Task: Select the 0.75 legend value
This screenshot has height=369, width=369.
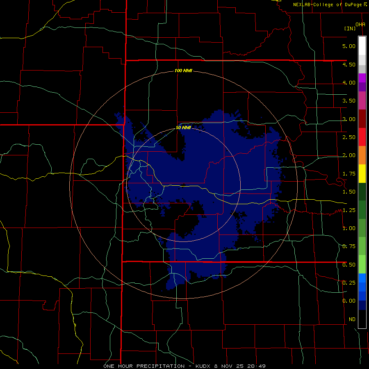Action: (349, 246)
